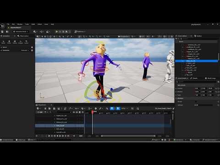The height and width of the screenshot is (165, 220).
Task: Select the rotate gizmo tool in viewport toolbar
Action: (48, 36)
